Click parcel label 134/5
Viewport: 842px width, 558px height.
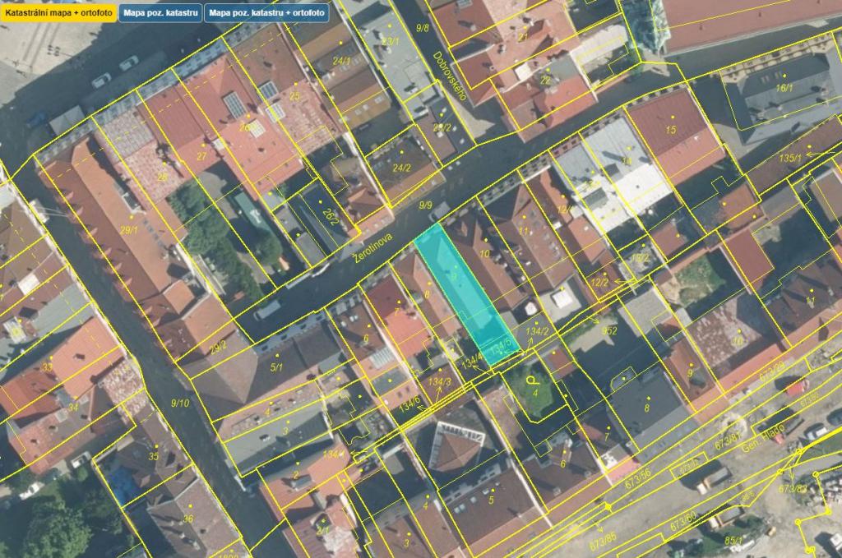tap(501, 348)
